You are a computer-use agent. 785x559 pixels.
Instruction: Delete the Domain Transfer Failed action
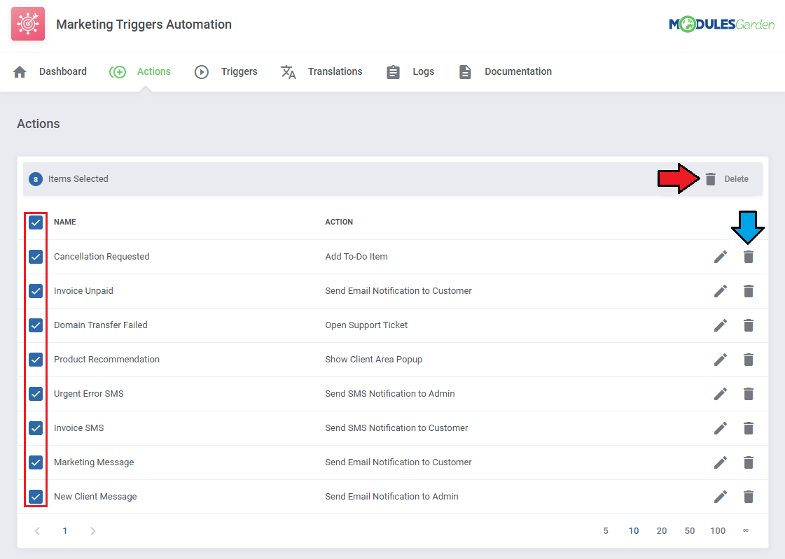(749, 325)
